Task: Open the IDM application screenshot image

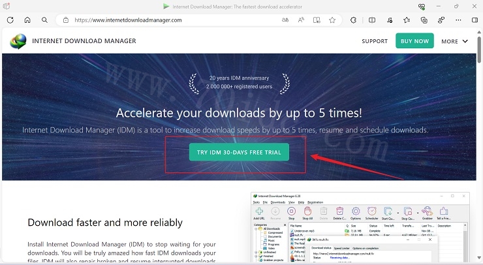Action: [x=360, y=227]
